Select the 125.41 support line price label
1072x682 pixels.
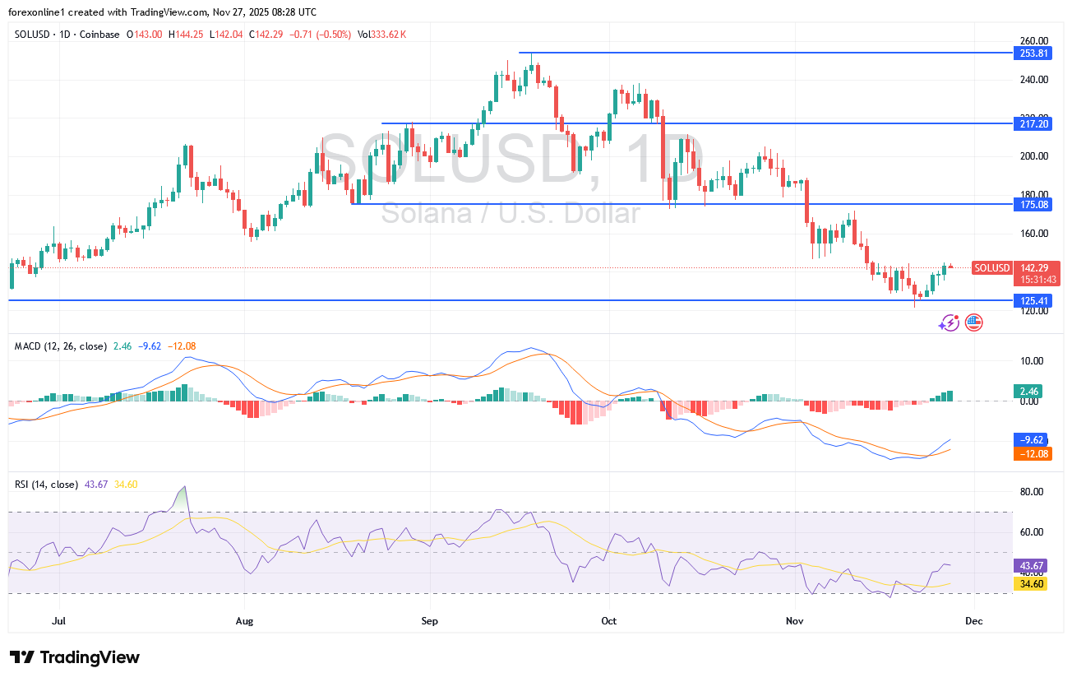tap(1033, 301)
